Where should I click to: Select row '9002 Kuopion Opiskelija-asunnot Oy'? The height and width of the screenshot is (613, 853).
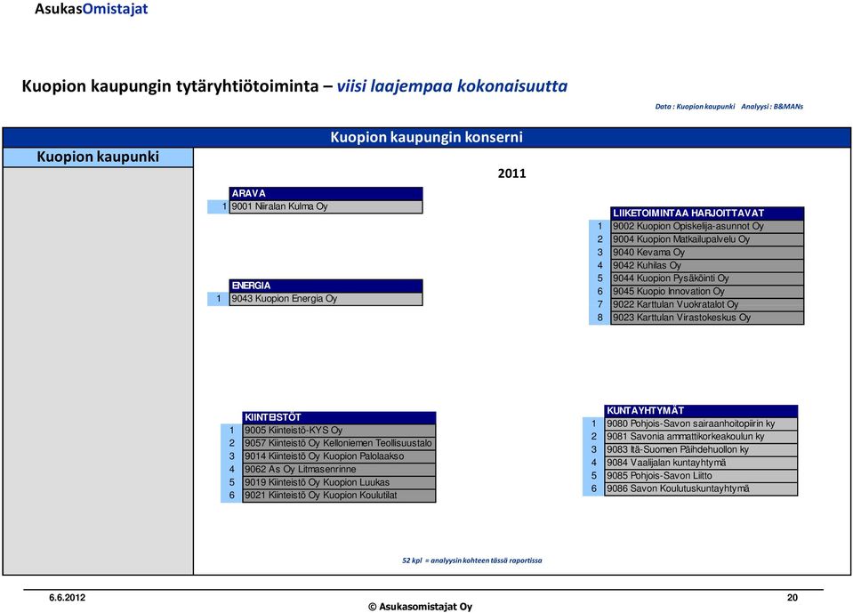tap(707, 226)
